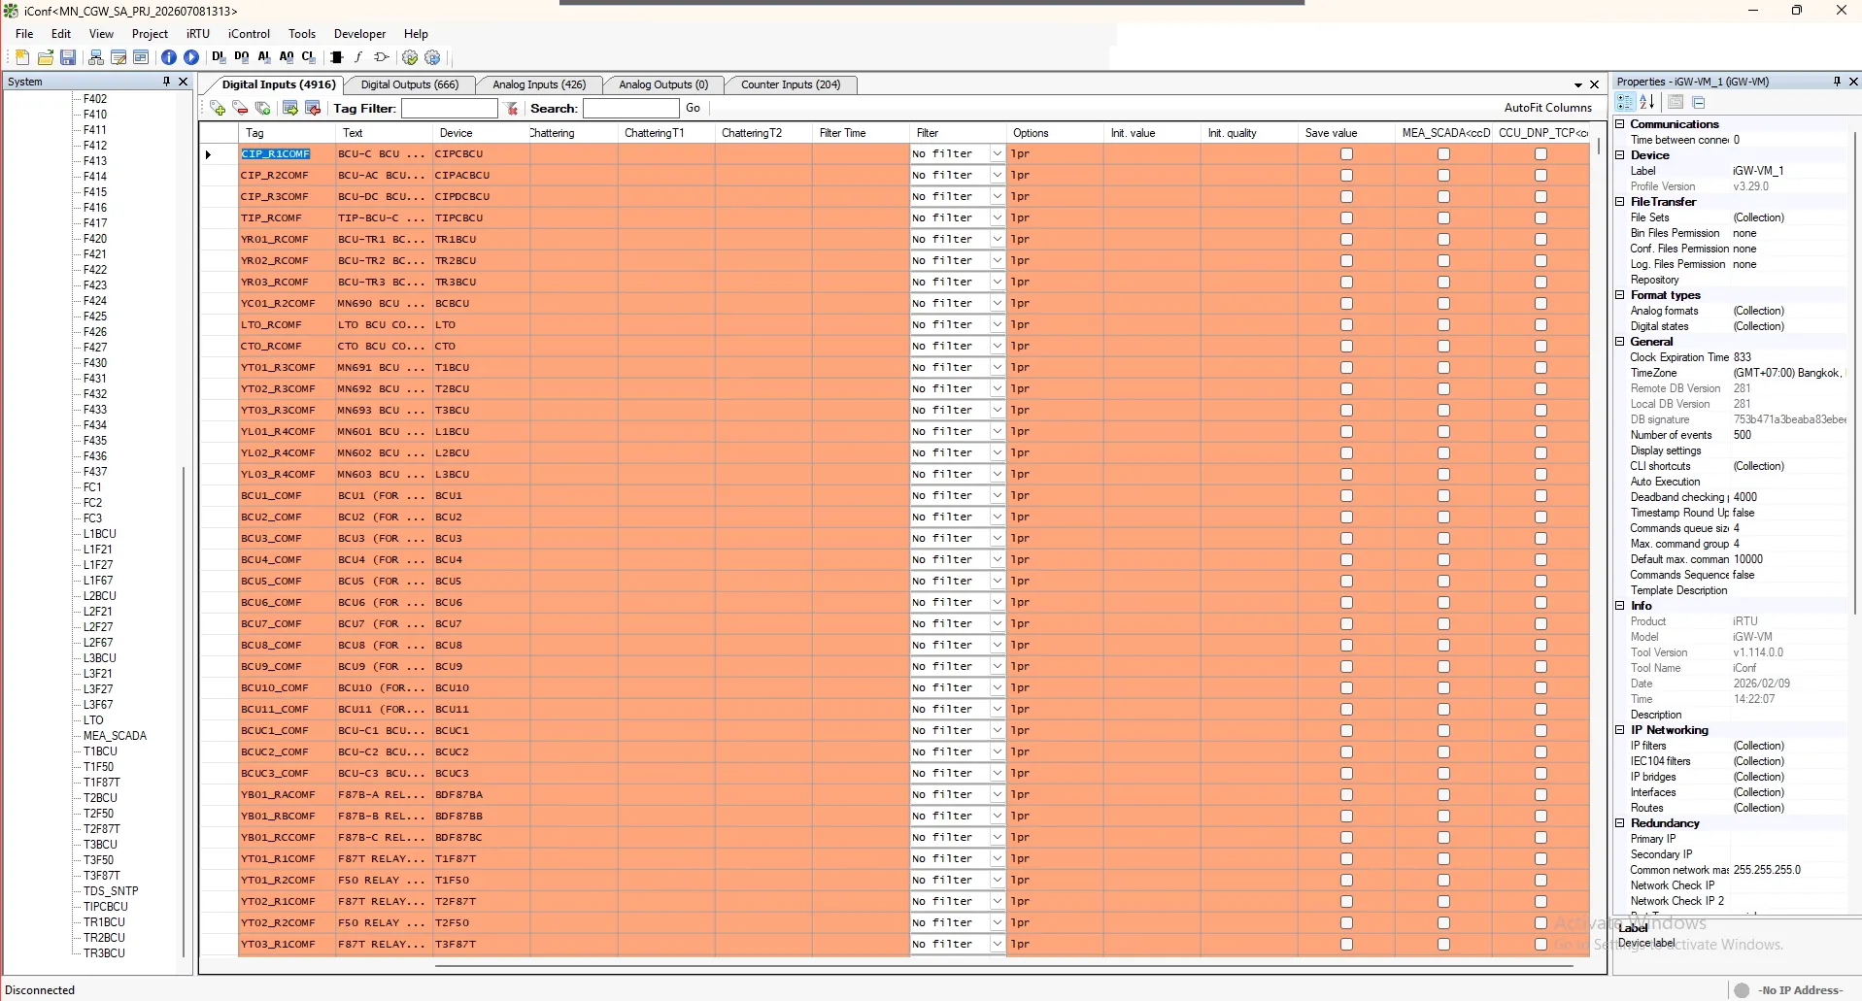The image size is (1862, 1001).
Task: Open an existing project folder
Action: click(x=46, y=57)
